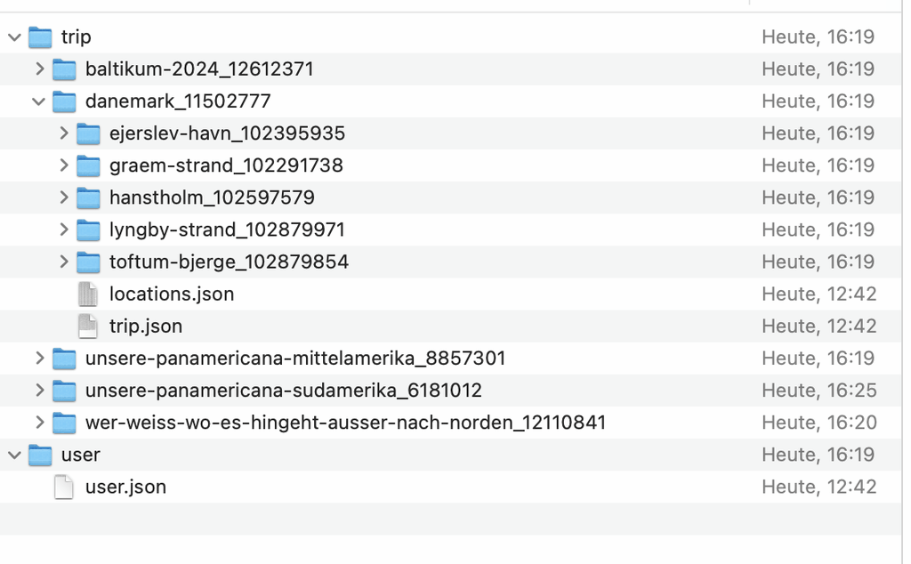Viewport: 911px width, 564px height.
Task: Collapse the danemark_11502777 folder
Action: pyautogui.click(x=39, y=101)
